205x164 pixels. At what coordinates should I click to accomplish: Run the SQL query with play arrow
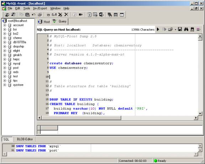coord(158,29)
